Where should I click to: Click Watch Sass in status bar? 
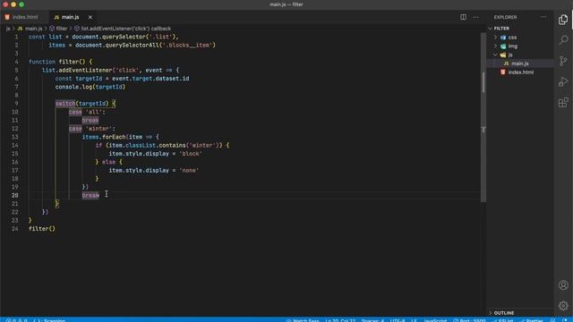303,320
